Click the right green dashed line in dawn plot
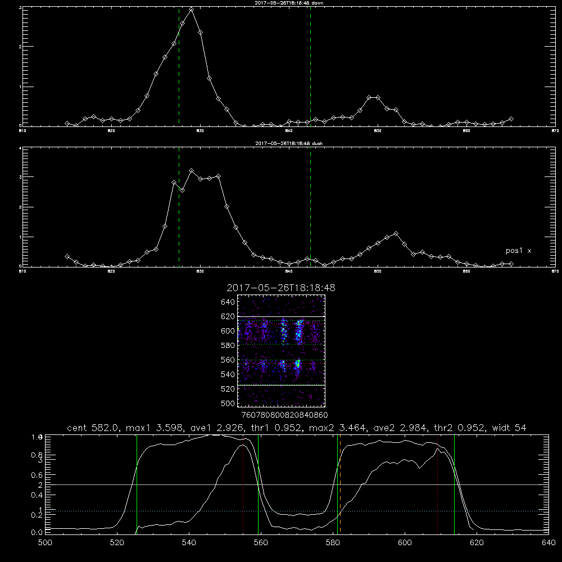 point(310,66)
